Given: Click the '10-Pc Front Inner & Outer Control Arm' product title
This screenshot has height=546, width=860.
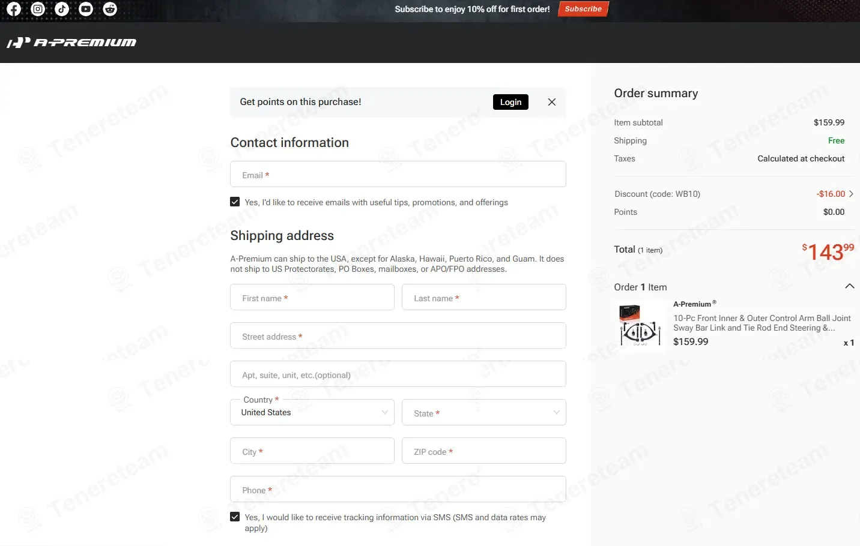Looking at the screenshot, I should (762, 323).
